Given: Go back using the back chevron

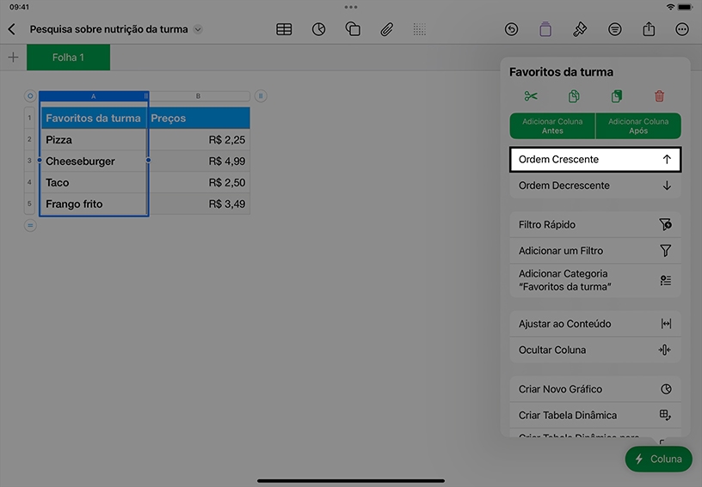Looking at the screenshot, I should (x=12, y=29).
